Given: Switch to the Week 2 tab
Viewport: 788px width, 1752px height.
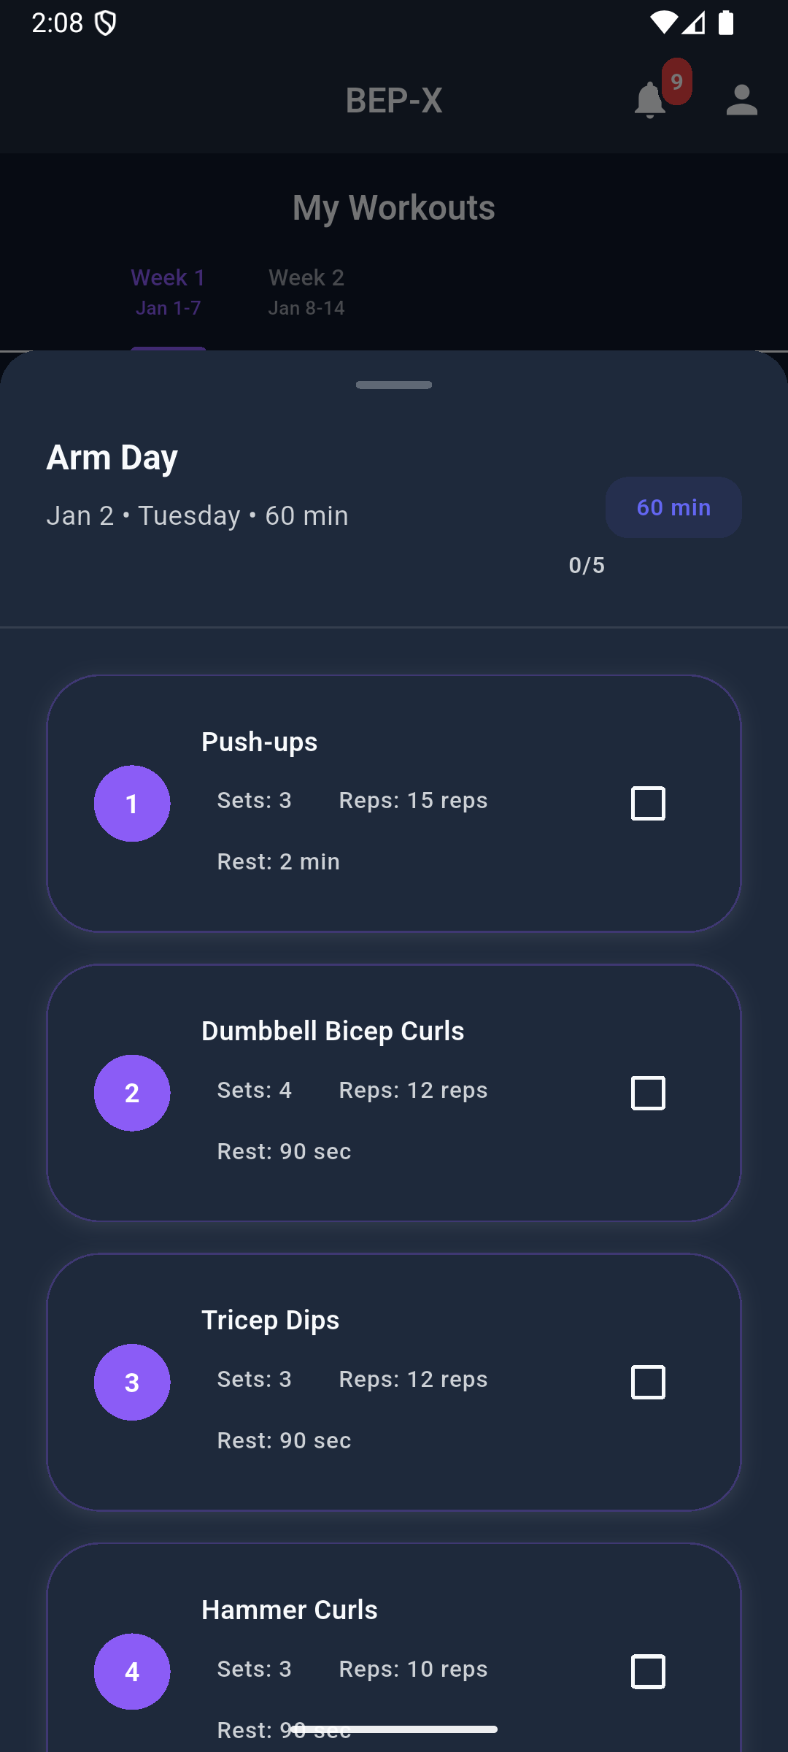Looking at the screenshot, I should [306, 292].
